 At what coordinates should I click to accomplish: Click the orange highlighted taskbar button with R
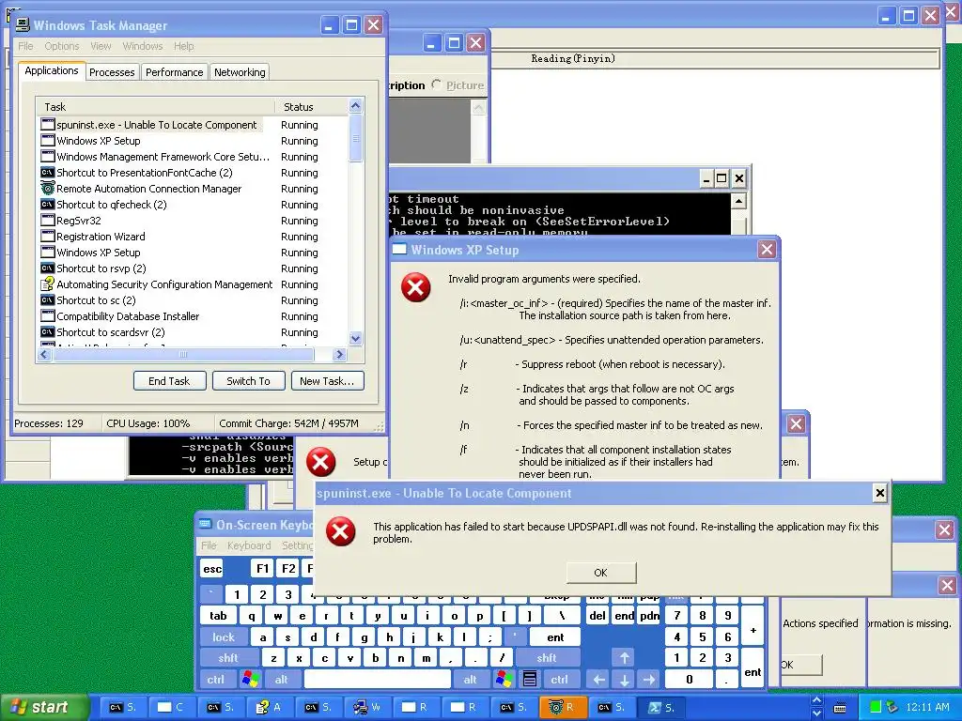coord(564,707)
